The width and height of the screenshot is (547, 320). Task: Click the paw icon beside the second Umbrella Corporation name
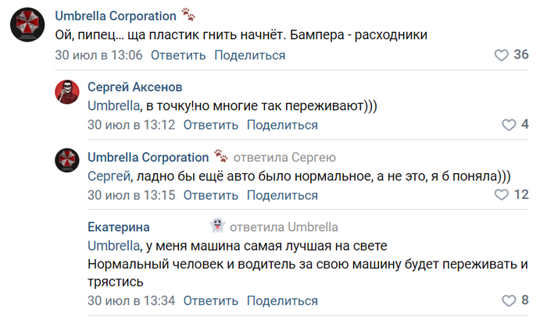pyautogui.click(x=220, y=155)
